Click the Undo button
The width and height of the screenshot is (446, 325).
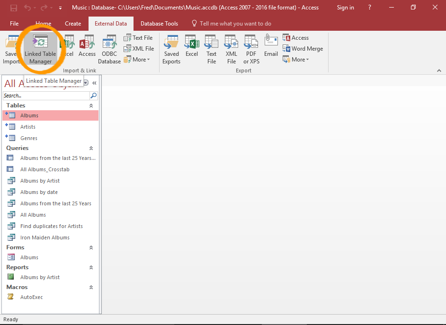click(27, 8)
